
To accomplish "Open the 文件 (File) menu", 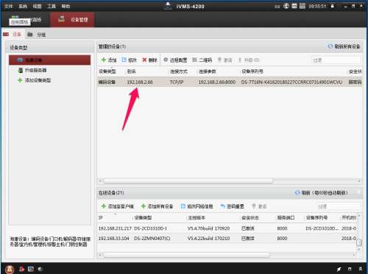I will tap(9, 6).
